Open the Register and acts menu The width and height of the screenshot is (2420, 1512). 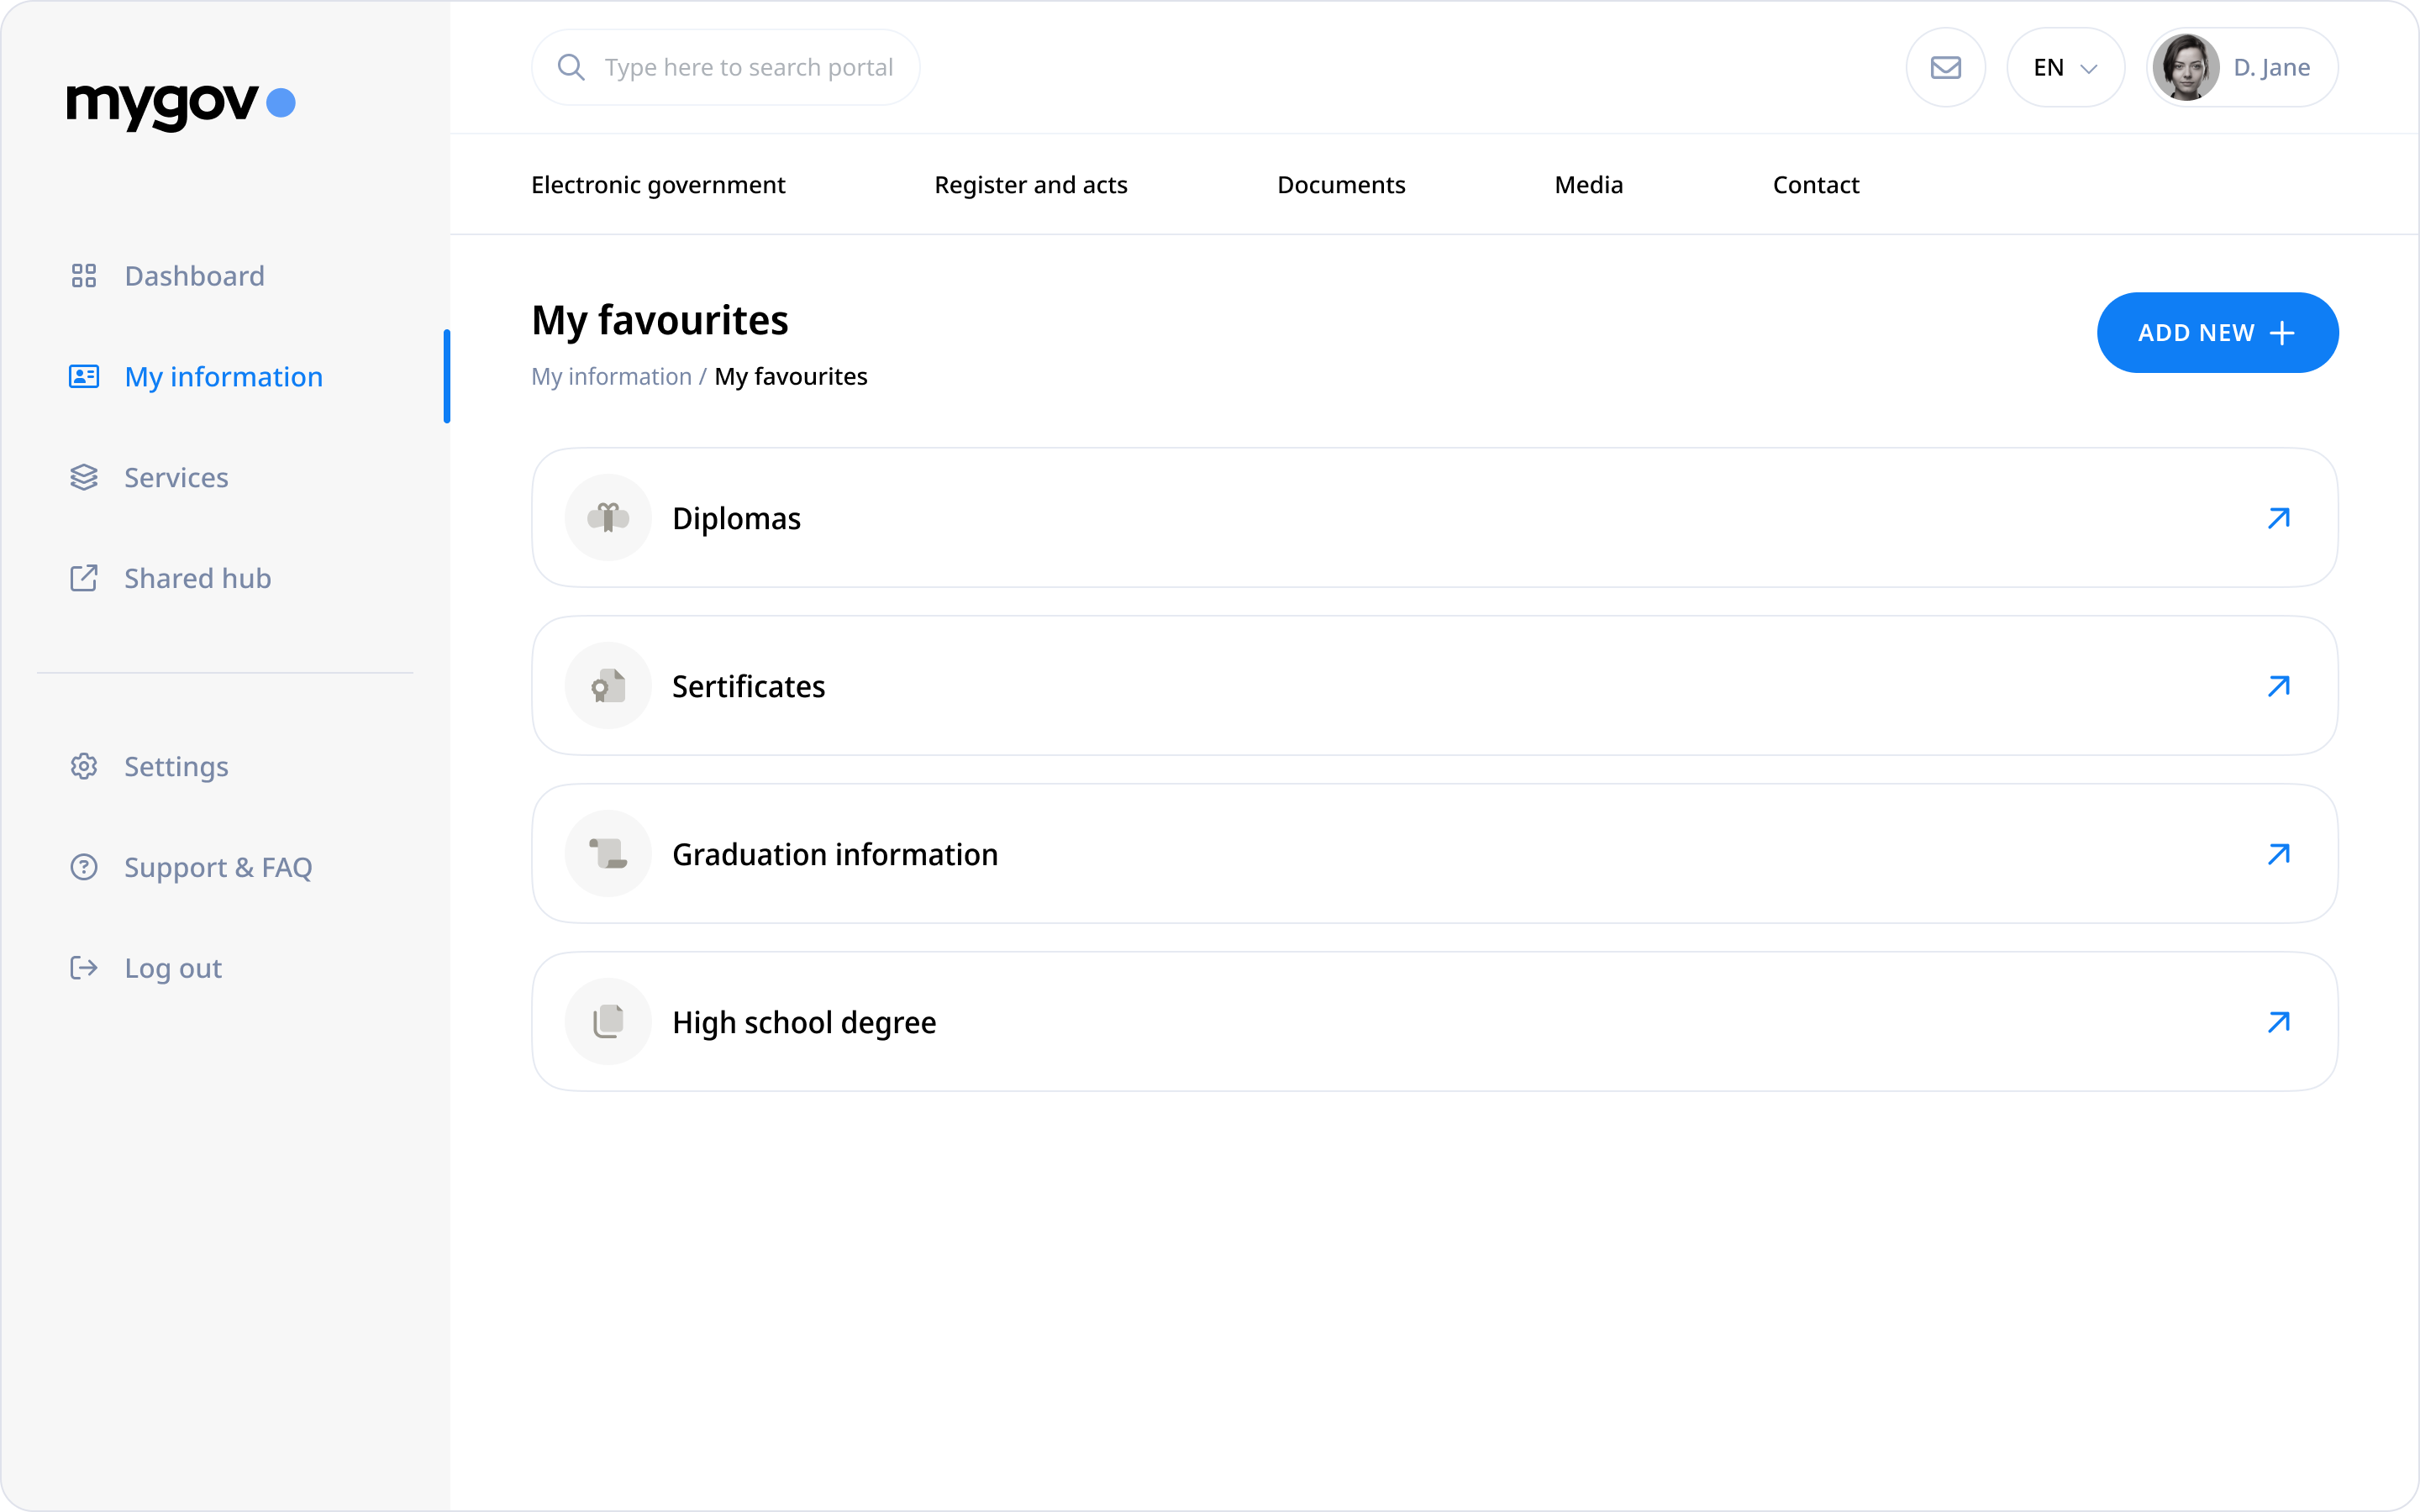pyautogui.click(x=1031, y=184)
